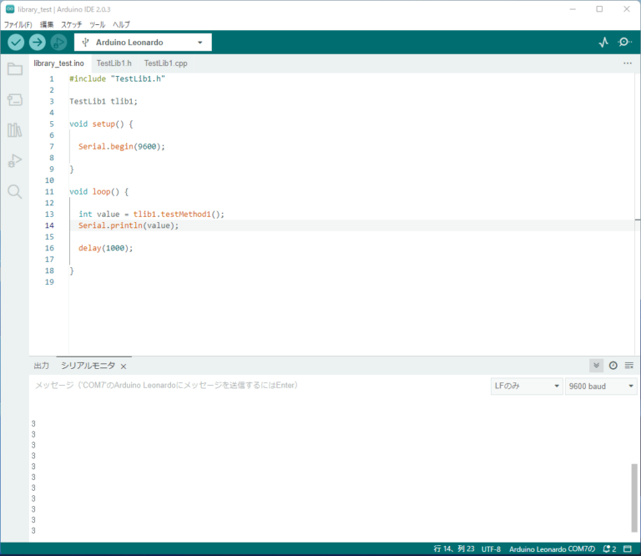Open the Sketchbook folder sidebar icon
The image size is (641, 556).
14,69
